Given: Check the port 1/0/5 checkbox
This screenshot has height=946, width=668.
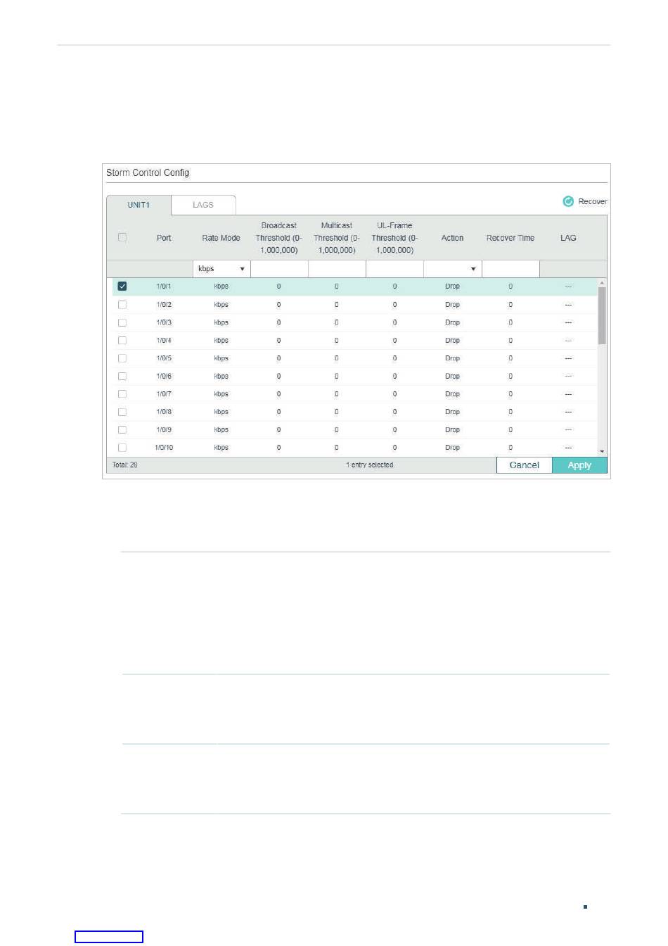Looking at the screenshot, I should click(122, 358).
